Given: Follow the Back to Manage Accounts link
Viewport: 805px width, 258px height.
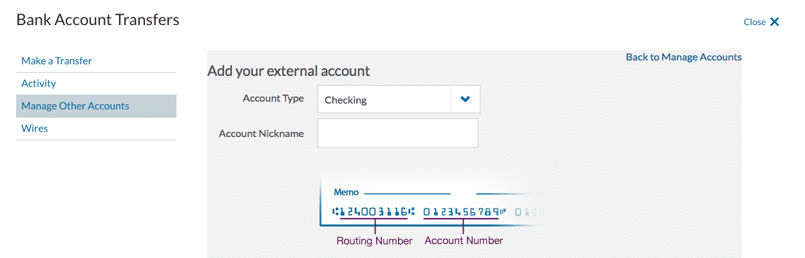Looking at the screenshot, I should pos(684,57).
